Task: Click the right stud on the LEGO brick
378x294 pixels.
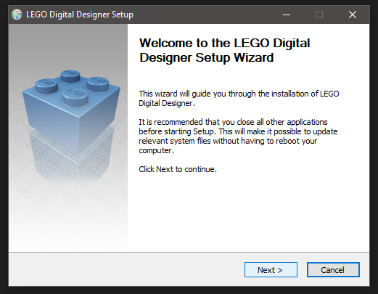Action: point(98,83)
